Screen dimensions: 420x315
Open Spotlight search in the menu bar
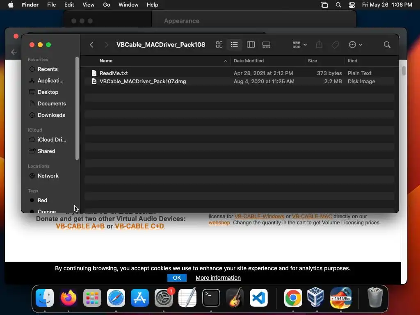tap(338, 5)
